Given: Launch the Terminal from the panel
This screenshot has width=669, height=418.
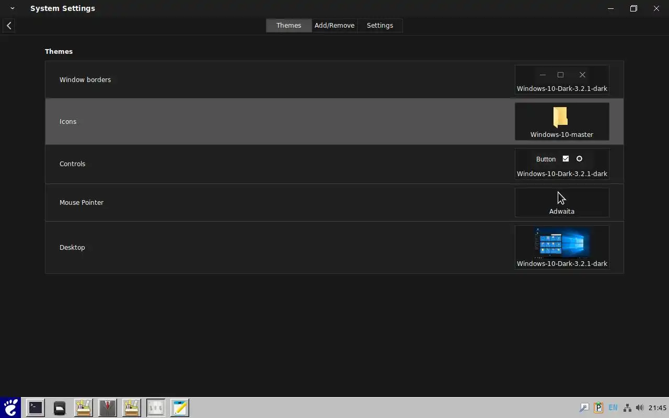Looking at the screenshot, I should [36, 408].
